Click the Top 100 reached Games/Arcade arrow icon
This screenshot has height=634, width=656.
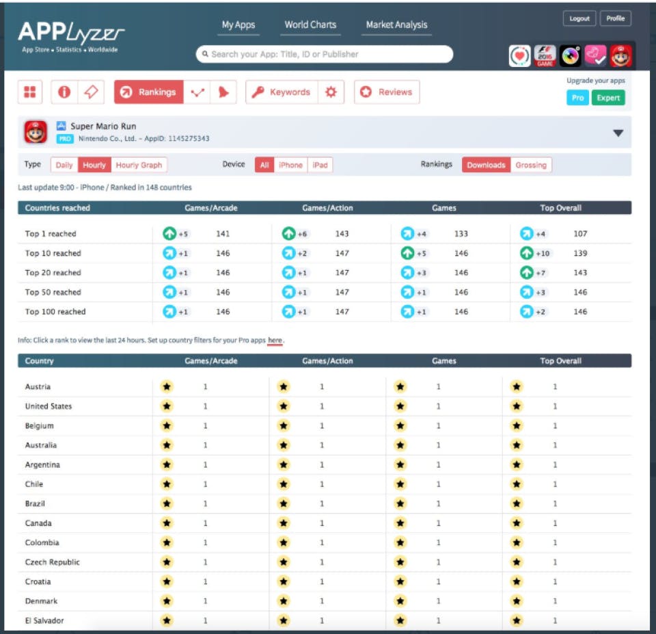click(169, 312)
